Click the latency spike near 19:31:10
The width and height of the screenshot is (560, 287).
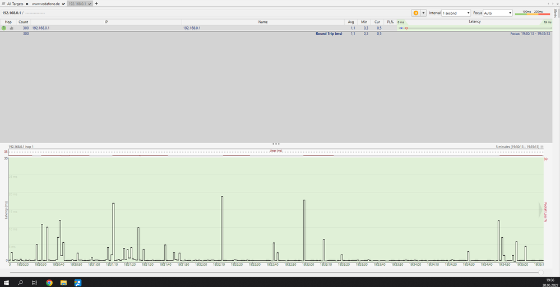click(x=113, y=232)
